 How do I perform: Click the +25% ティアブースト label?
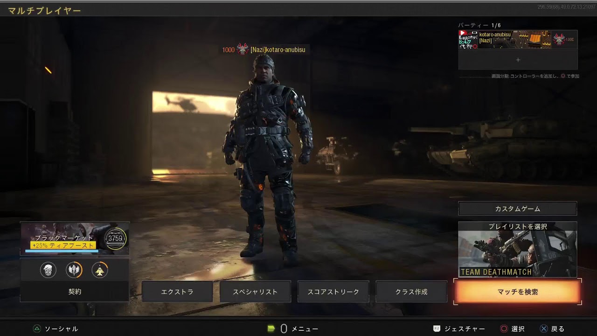(63, 245)
